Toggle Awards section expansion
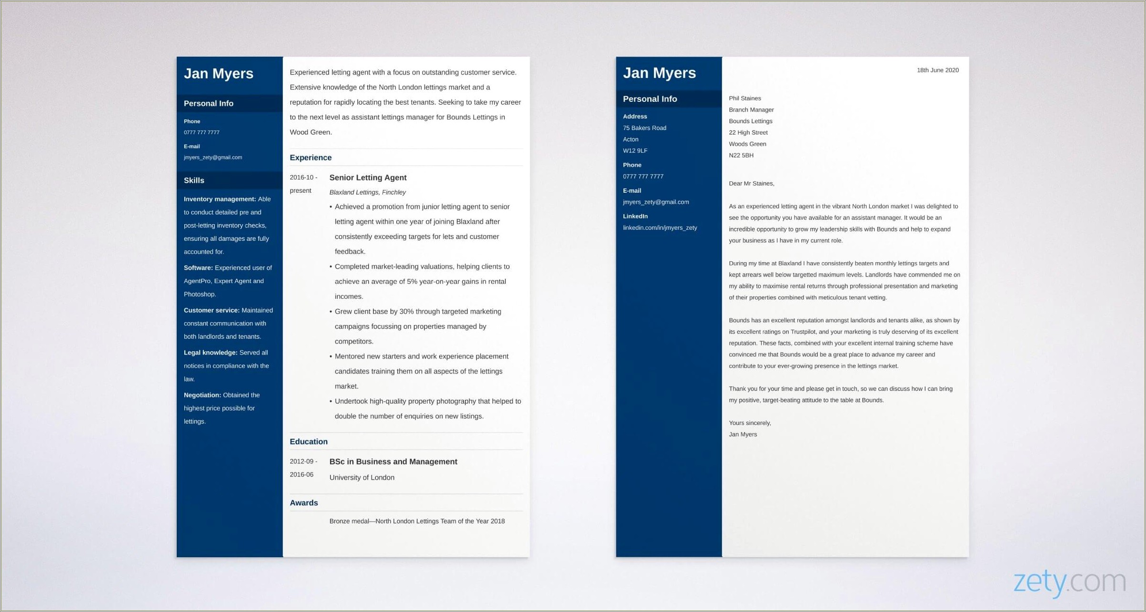The width and height of the screenshot is (1146, 612). coord(304,502)
